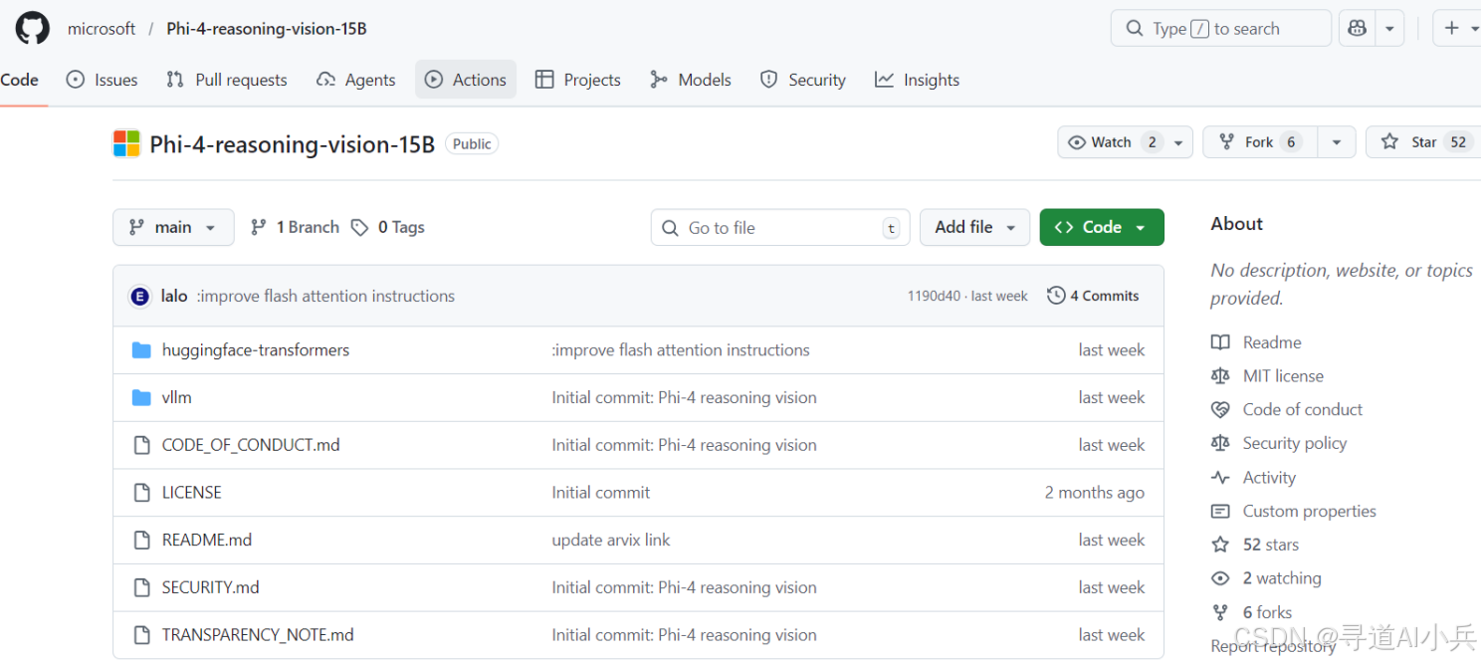Image resolution: width=1481 pixels, height=663 pixels.
Task: Open the vllm folder
Action: pos(177,397)
